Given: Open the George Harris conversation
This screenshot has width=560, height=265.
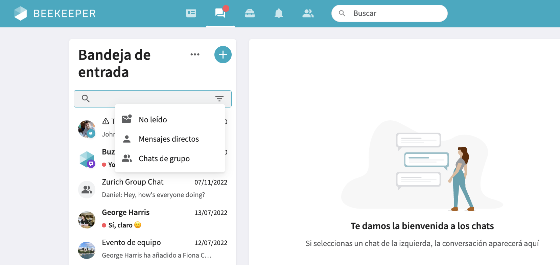Looking at the screenshot, I should pyautogui.click(x=153, y=219).
